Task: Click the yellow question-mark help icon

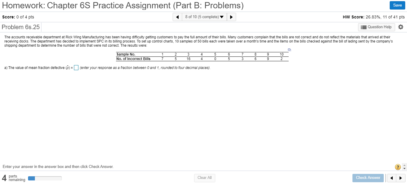Action: pyautogui.click(x=397, y=167)
